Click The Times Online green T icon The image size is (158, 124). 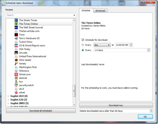point(16,24)
